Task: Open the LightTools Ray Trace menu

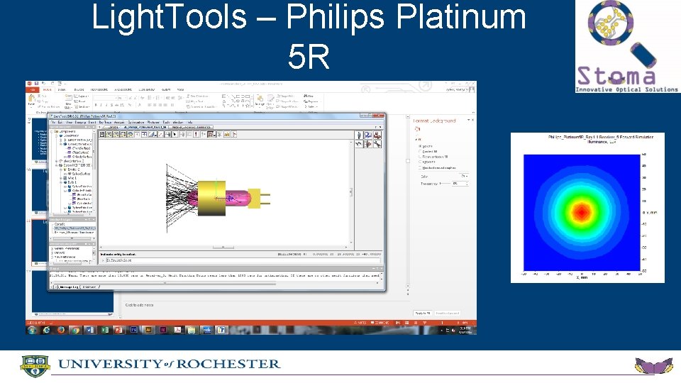Action: pyautogui.click(x=105, y=123)
